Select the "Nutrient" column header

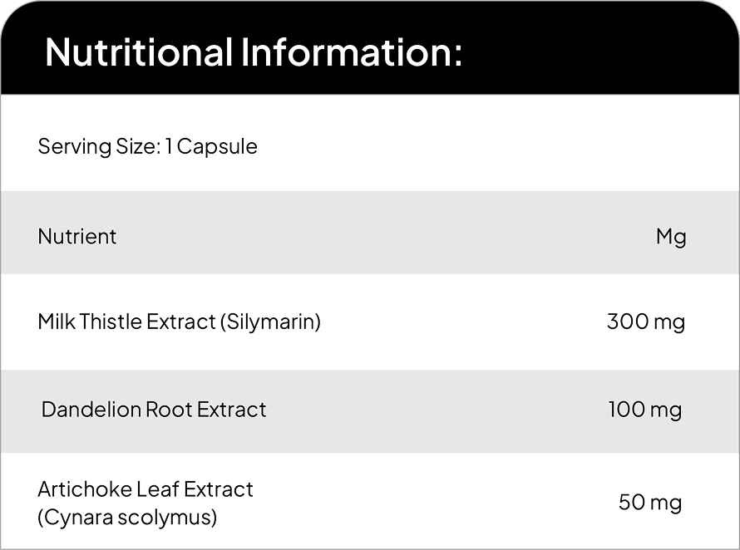click(x=77, y=237)
